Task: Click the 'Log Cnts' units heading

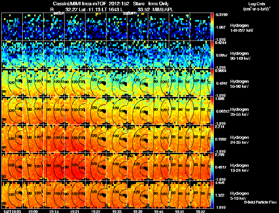Action: (x=257, y=4)
